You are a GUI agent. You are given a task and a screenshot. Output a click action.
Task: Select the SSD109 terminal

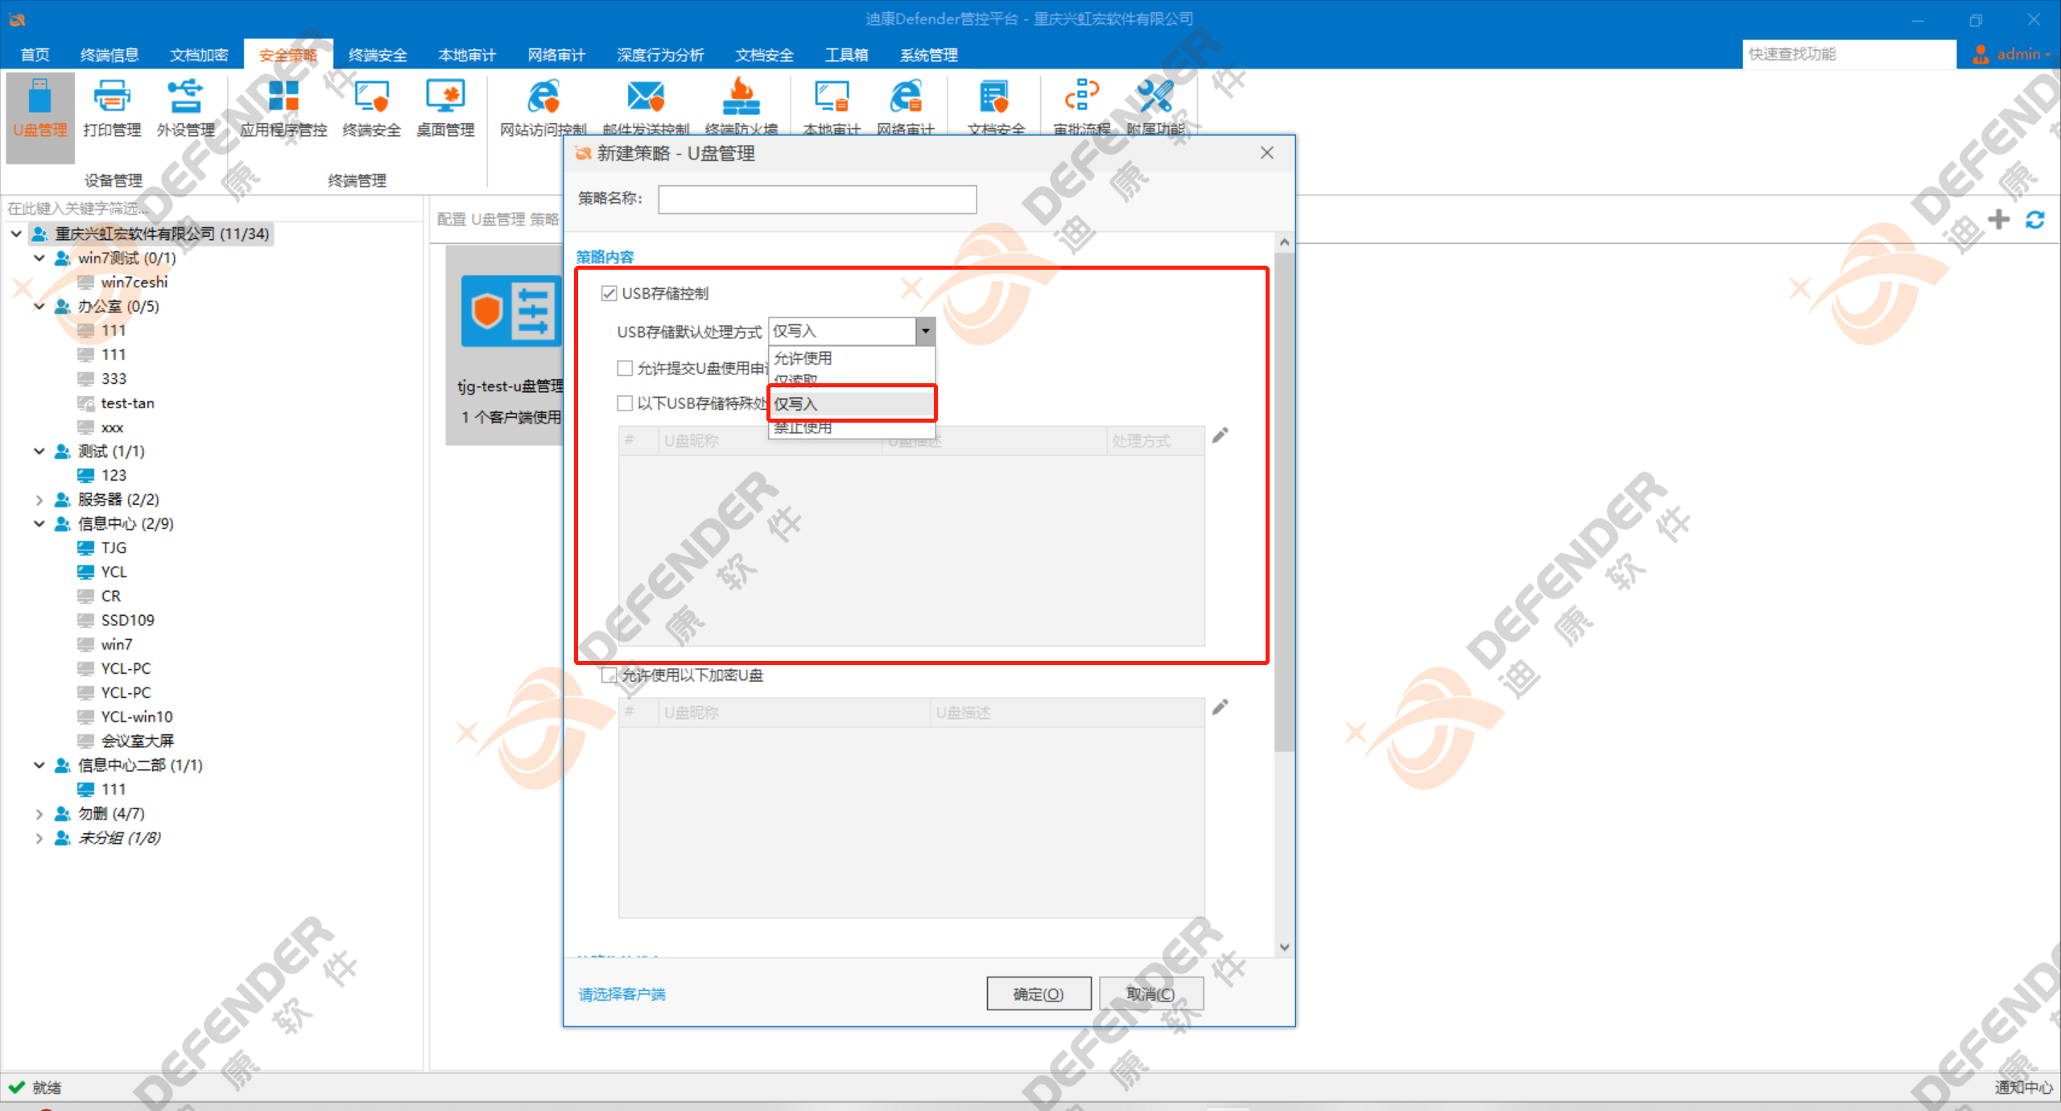click(x=127, y=620)
